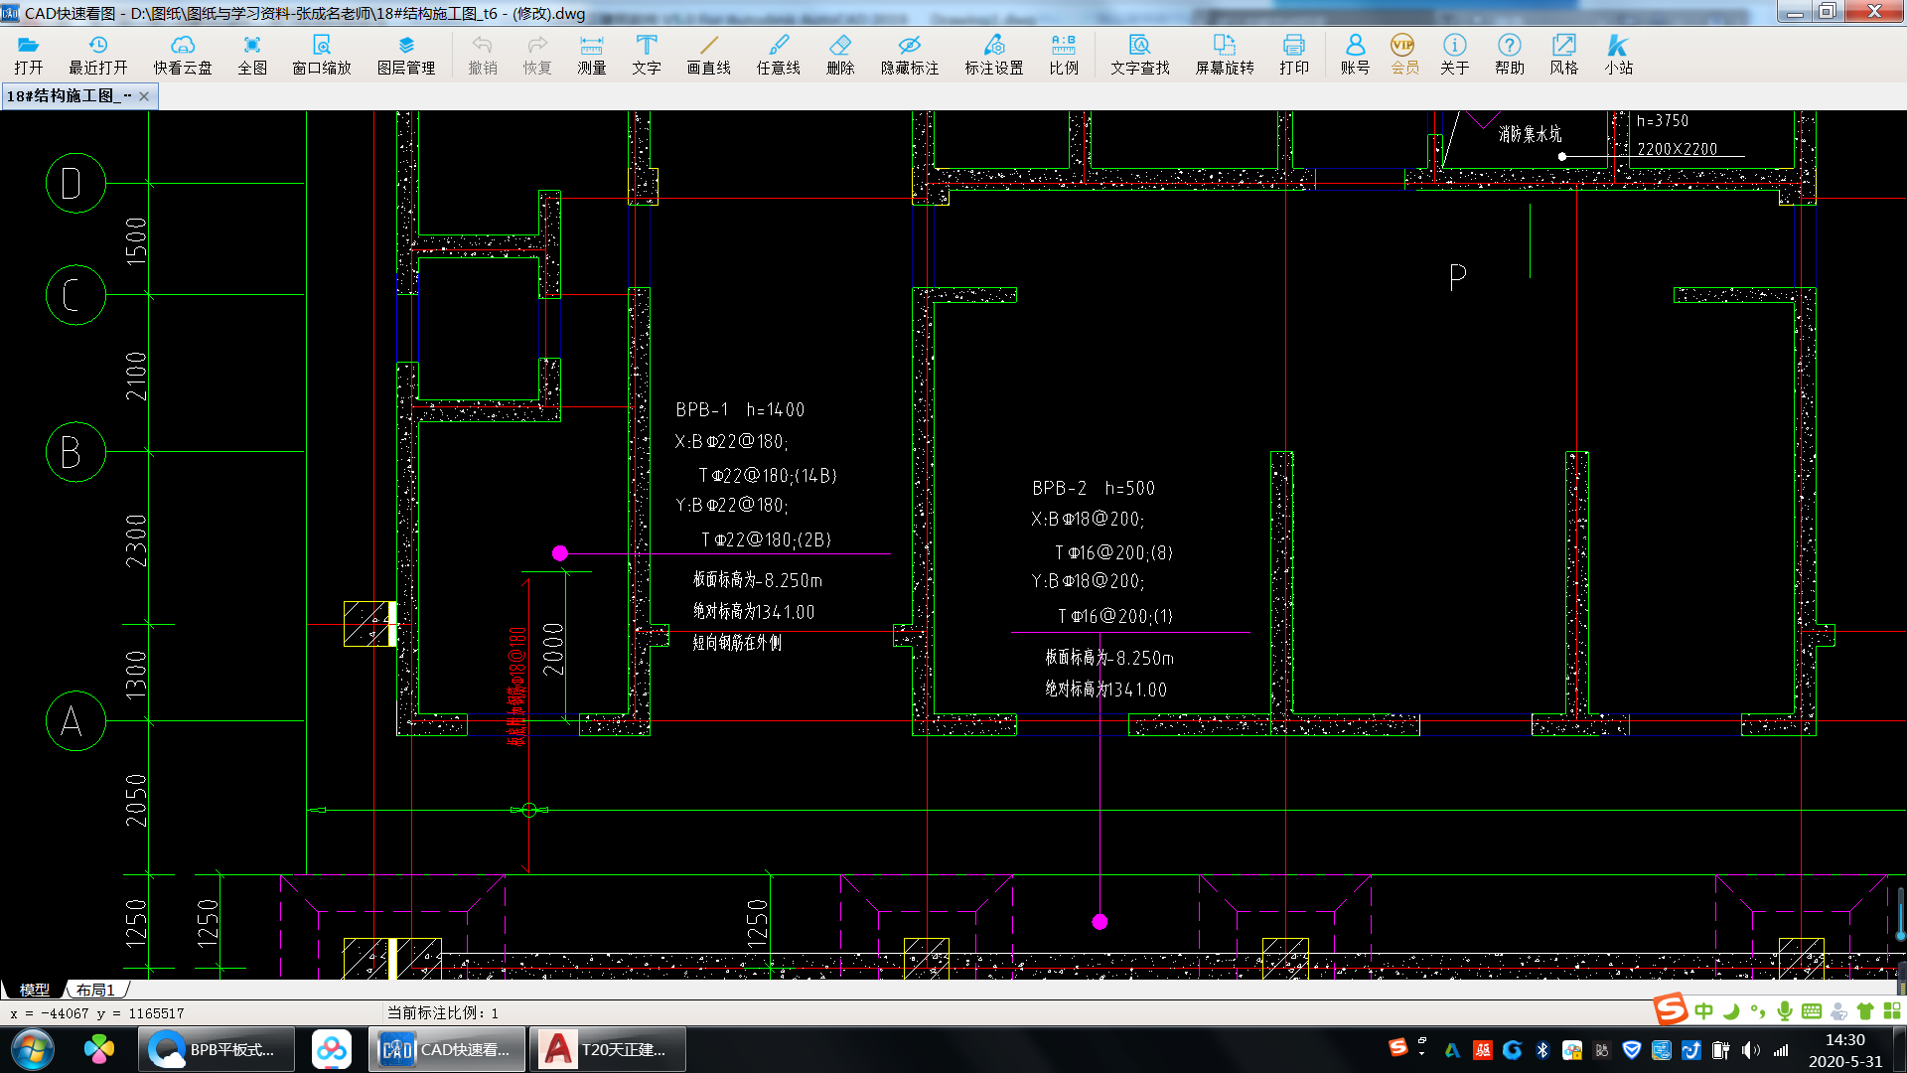The height and width of the screenshot is (1073, 1907).
Task: Select the 测量 measure tool
Action: click(x=592, y=55)
